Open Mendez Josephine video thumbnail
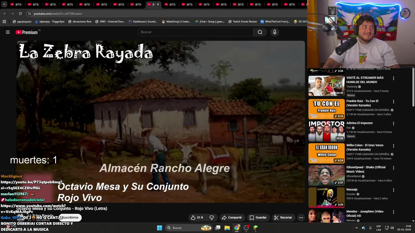This screenshot has width=415, height=233. click(x=326, y=216)
